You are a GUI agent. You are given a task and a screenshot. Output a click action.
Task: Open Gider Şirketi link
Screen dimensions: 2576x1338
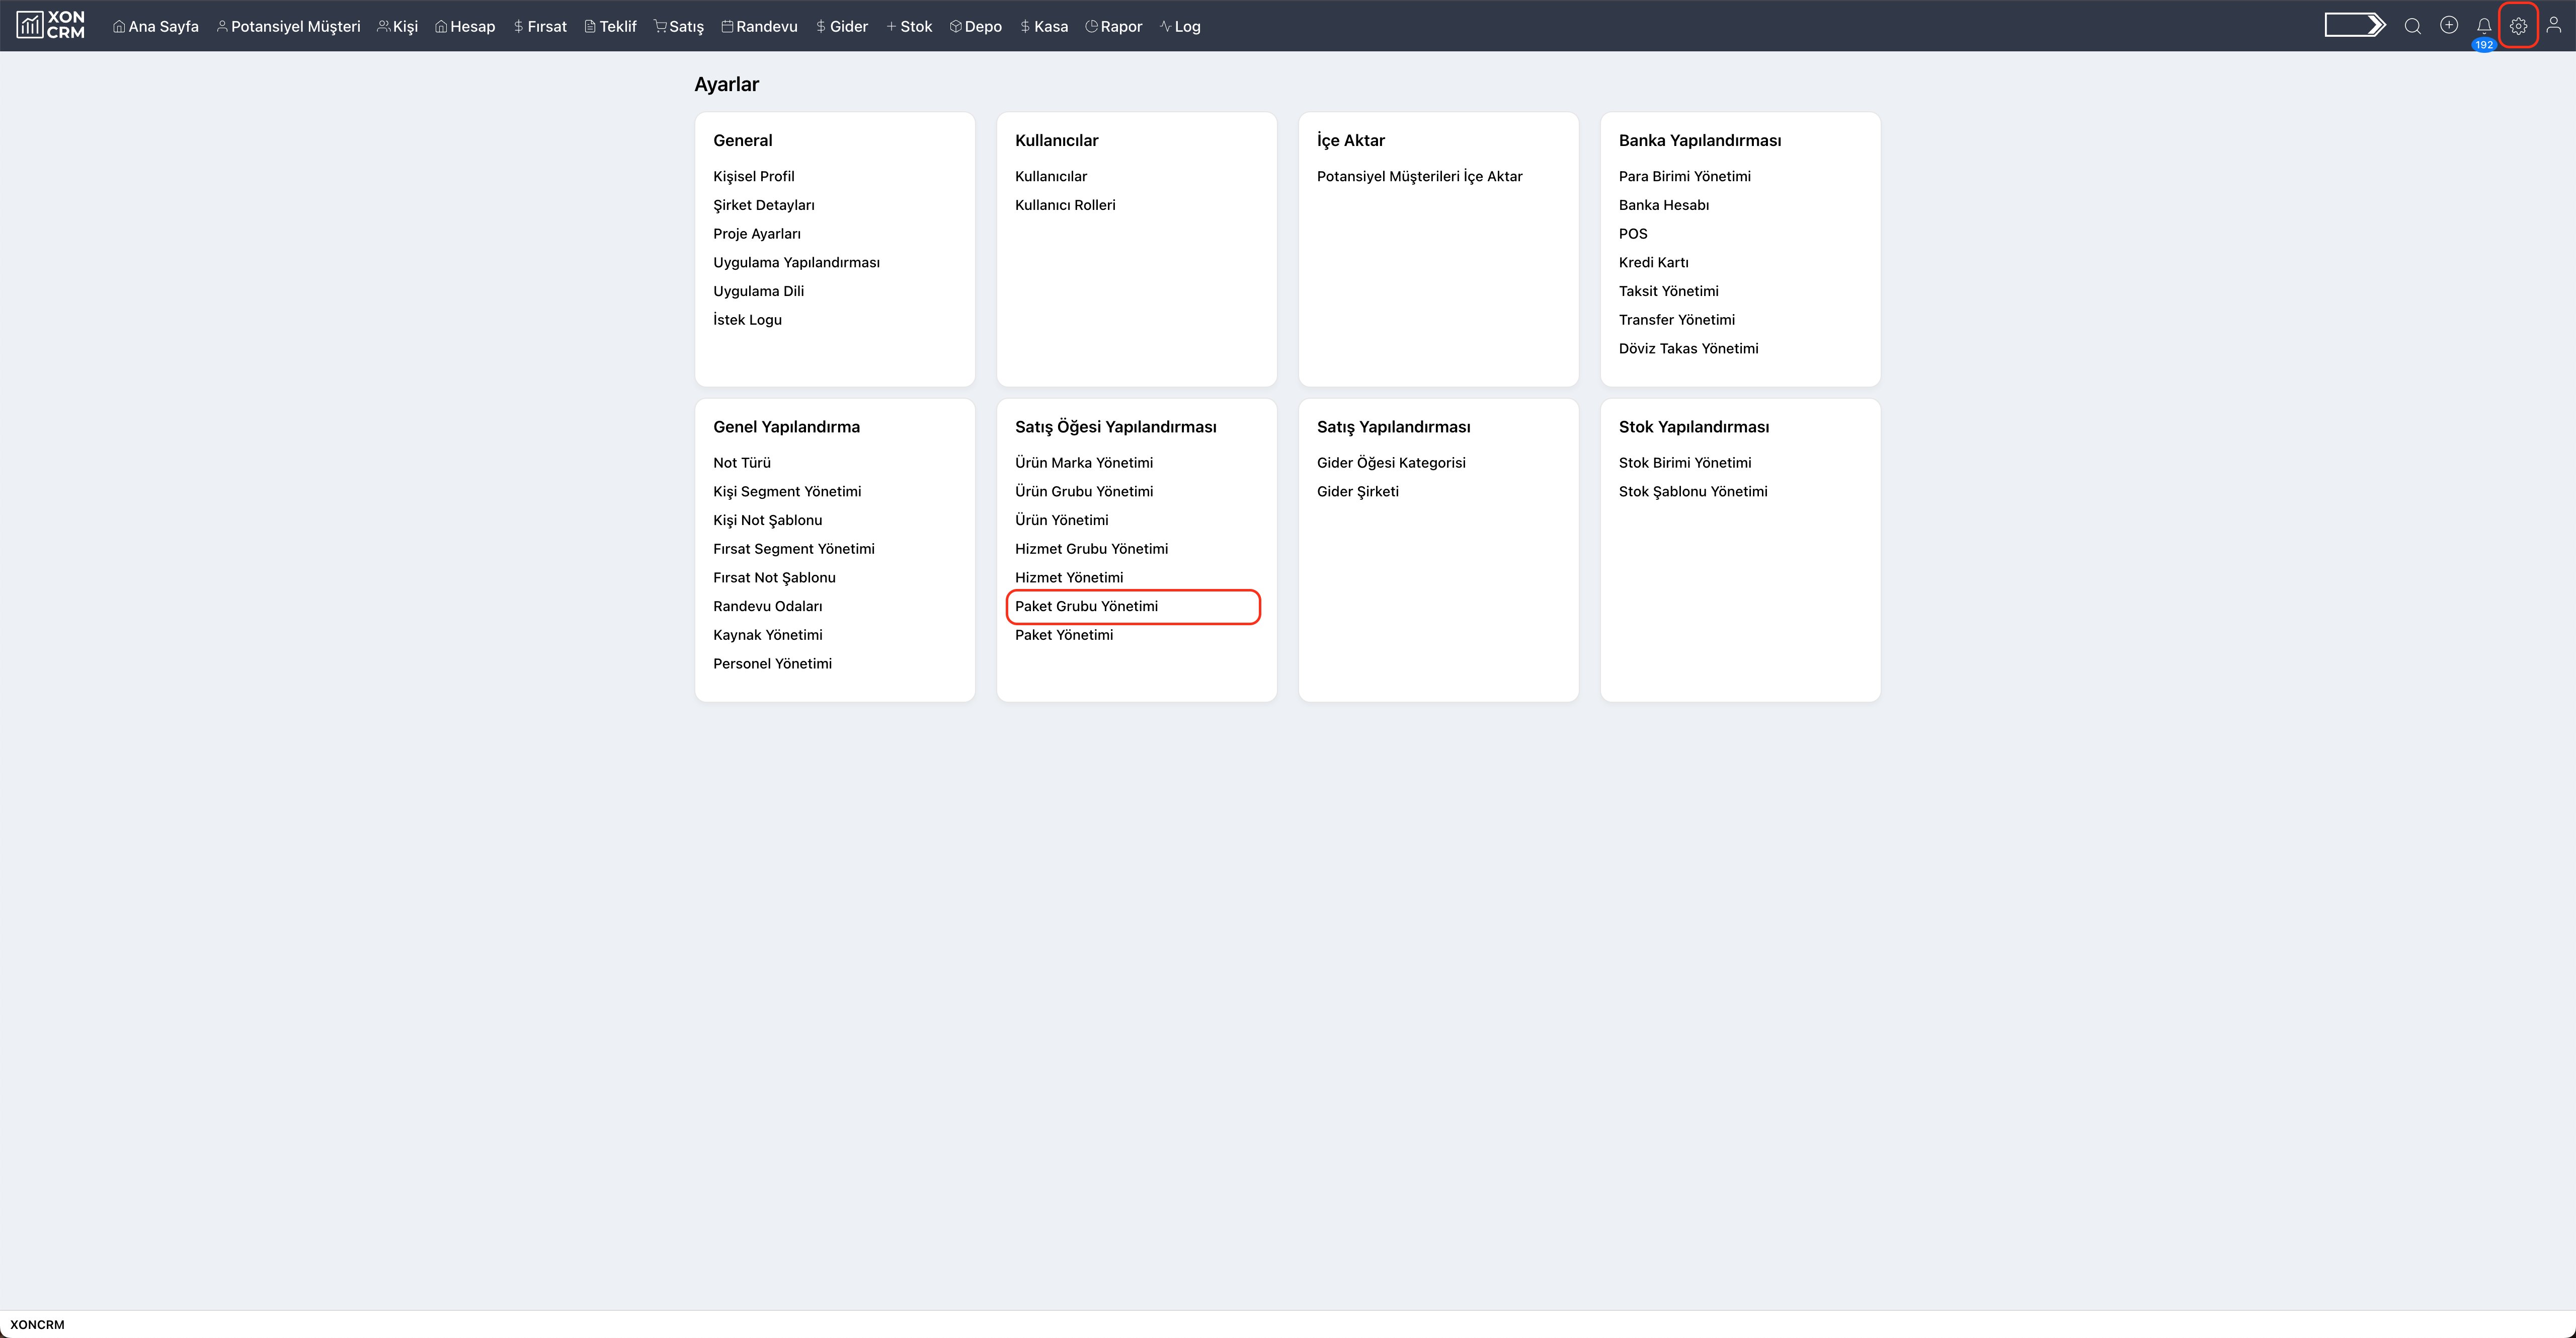click(1358, 491)
